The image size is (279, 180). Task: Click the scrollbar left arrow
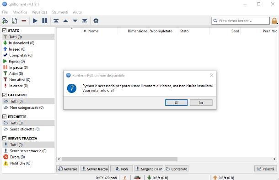59,159
